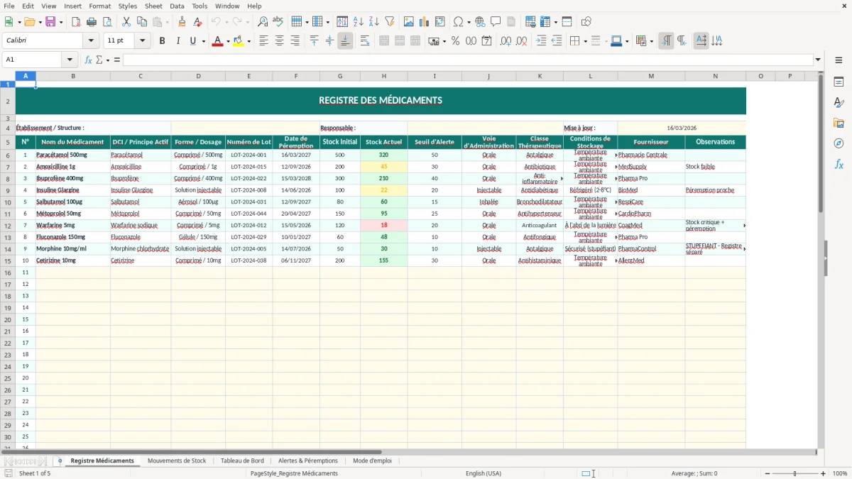Apply the red font color swatch

(x=217, y=41)
